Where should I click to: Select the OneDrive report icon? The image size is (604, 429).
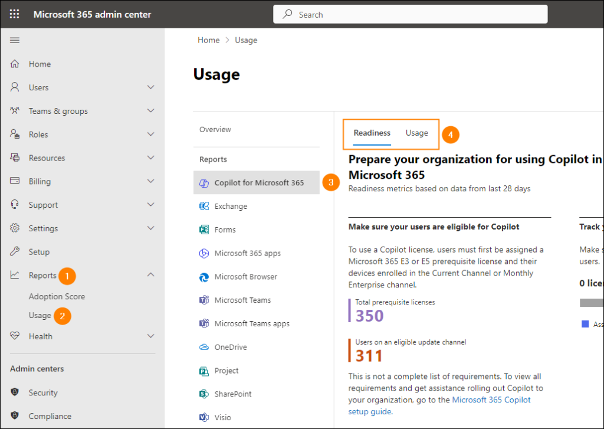(203, 347)
